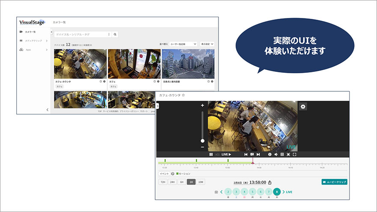Select カメラ一覧 in the sidebar
Screen dimensions: 377x212
30,32
